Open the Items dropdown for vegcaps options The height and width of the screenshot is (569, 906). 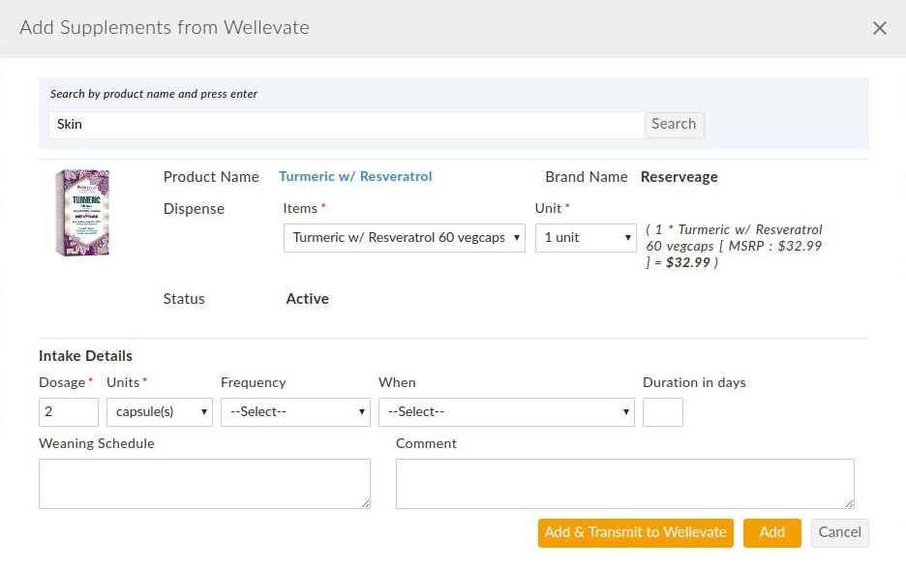(x=404, y=237)
